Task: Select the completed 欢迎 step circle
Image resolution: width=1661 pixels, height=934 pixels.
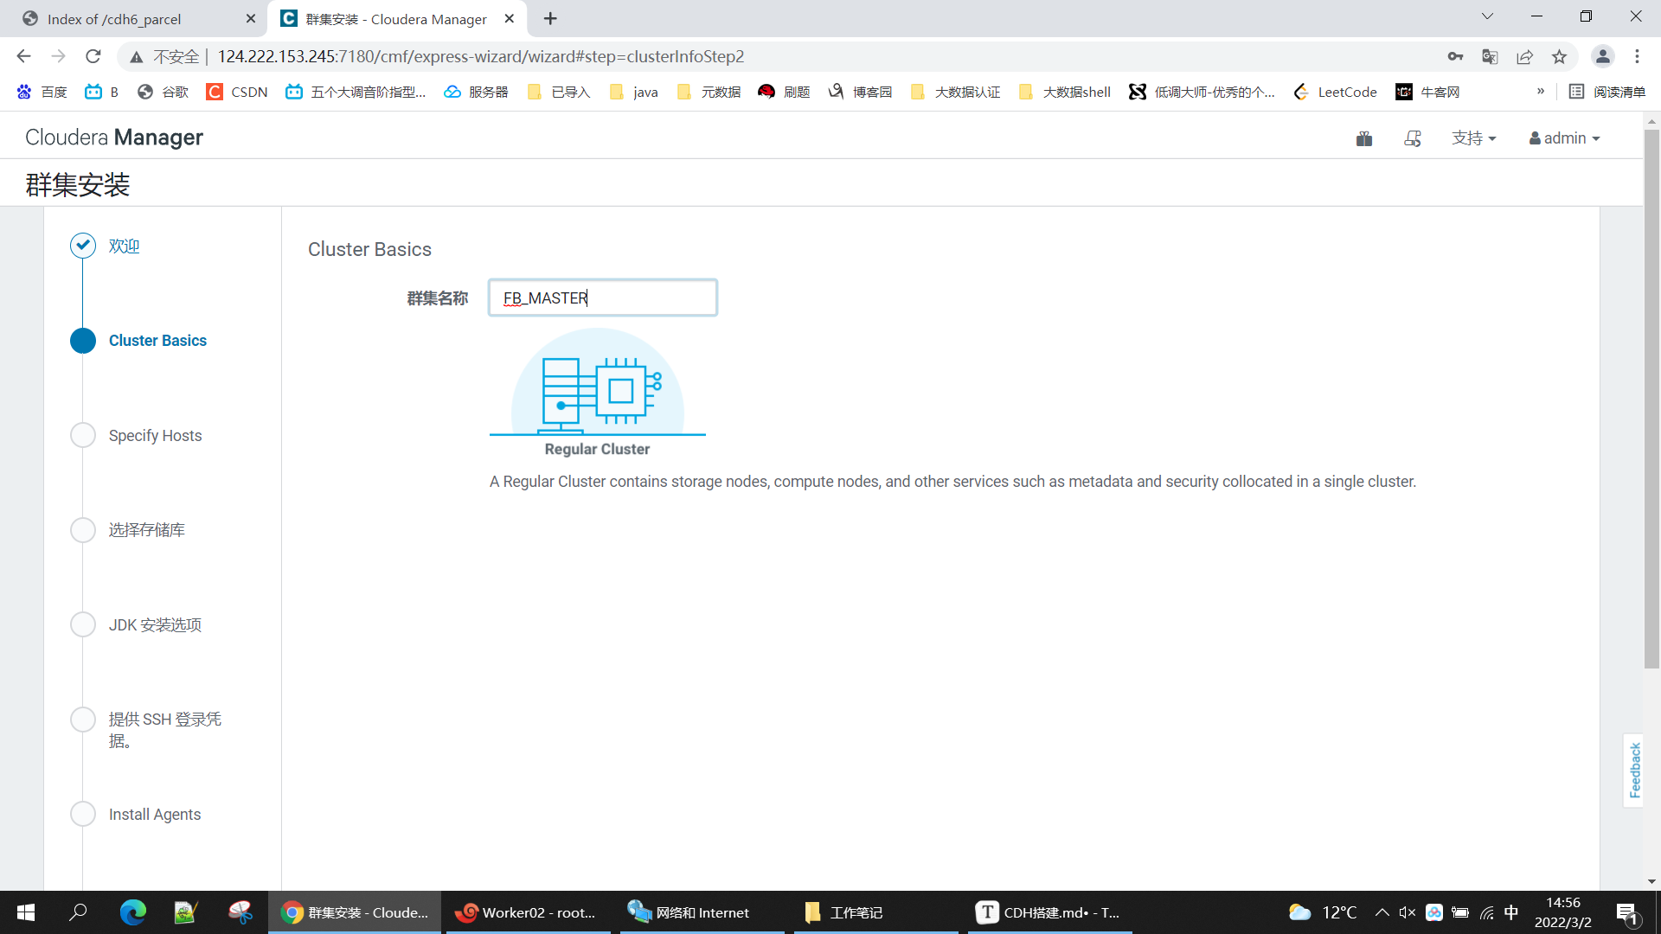Action: [x=83, y=246]
